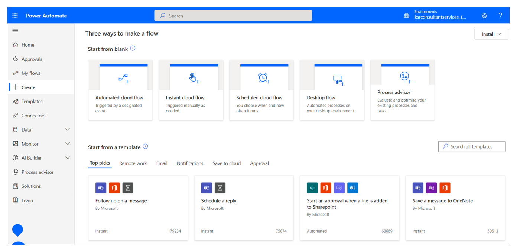Switch to the Save to cloud tab
The width and height of the screenshot is (517, 249).
(x=227, y=163)
